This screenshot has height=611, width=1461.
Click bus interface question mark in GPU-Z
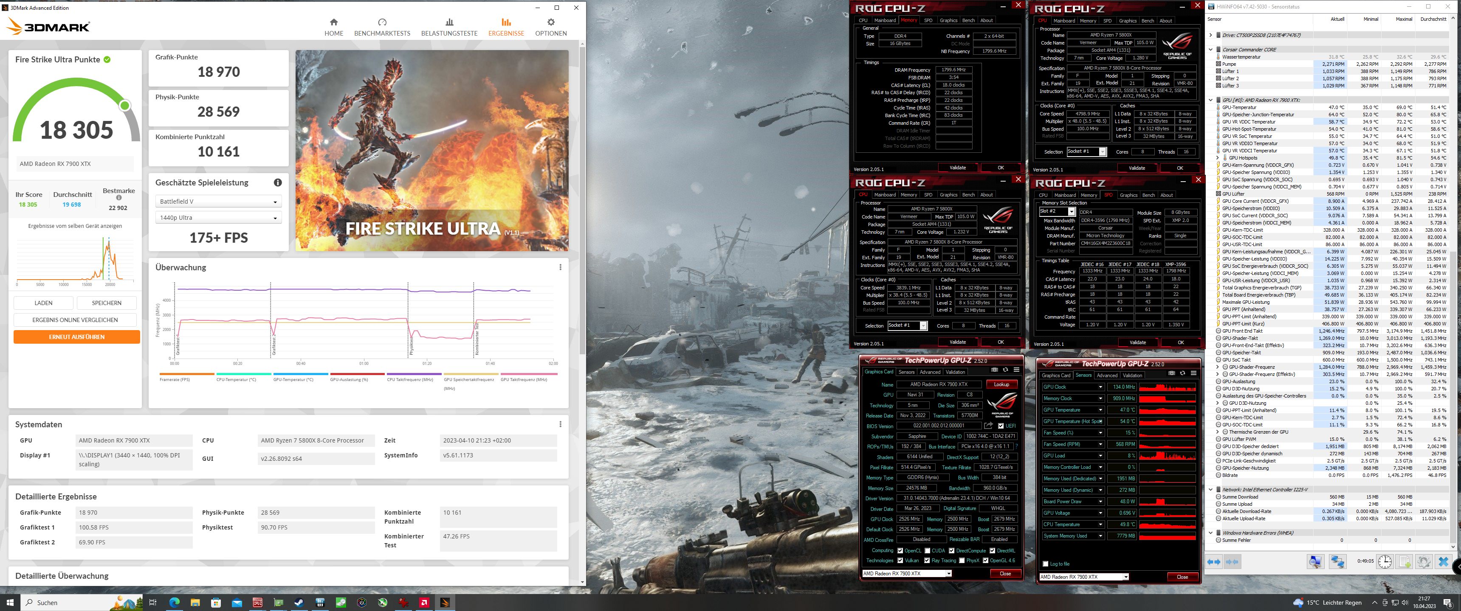point(1016,446)
